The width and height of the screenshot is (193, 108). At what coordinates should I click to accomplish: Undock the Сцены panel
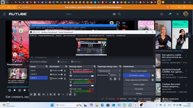point(46,67)
